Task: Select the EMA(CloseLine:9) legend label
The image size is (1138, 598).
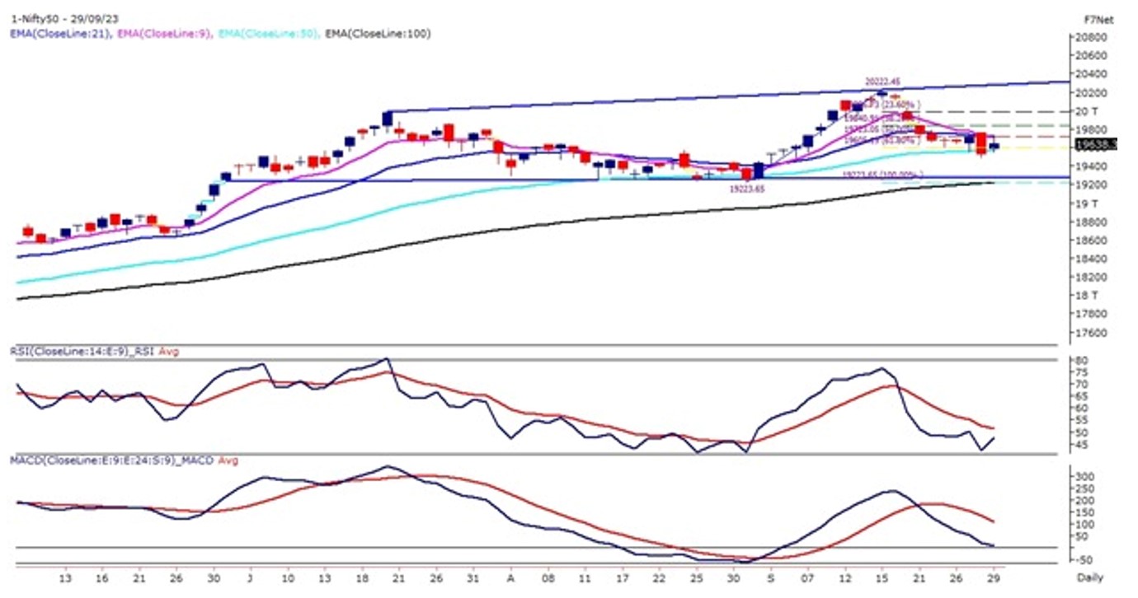Action: point(165,34)
